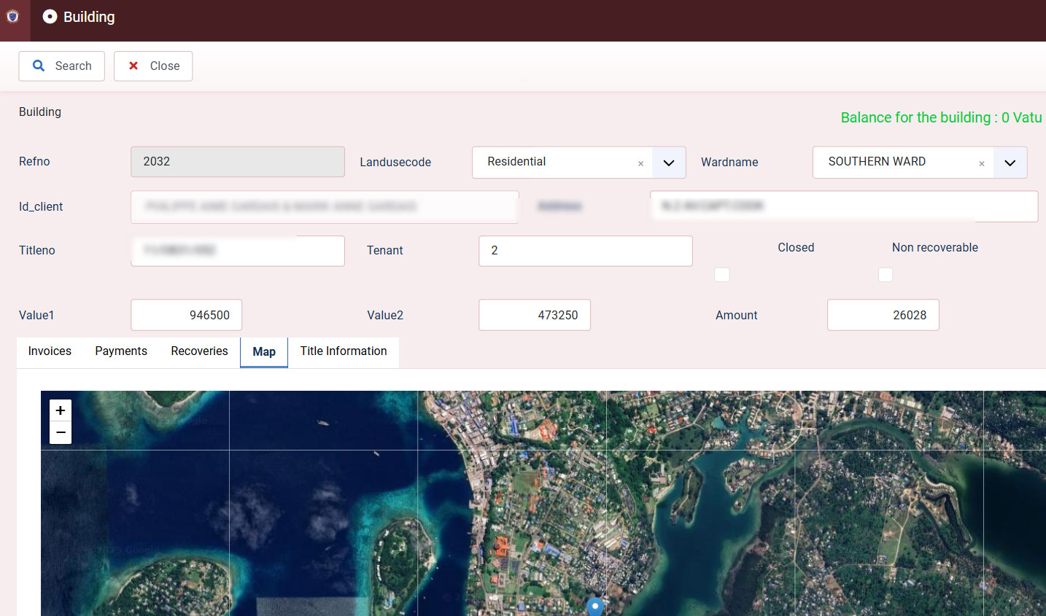Enable the Non recoverable checkbox
This screenshot has width=1046, height=616.
click(x=886, y=275)
